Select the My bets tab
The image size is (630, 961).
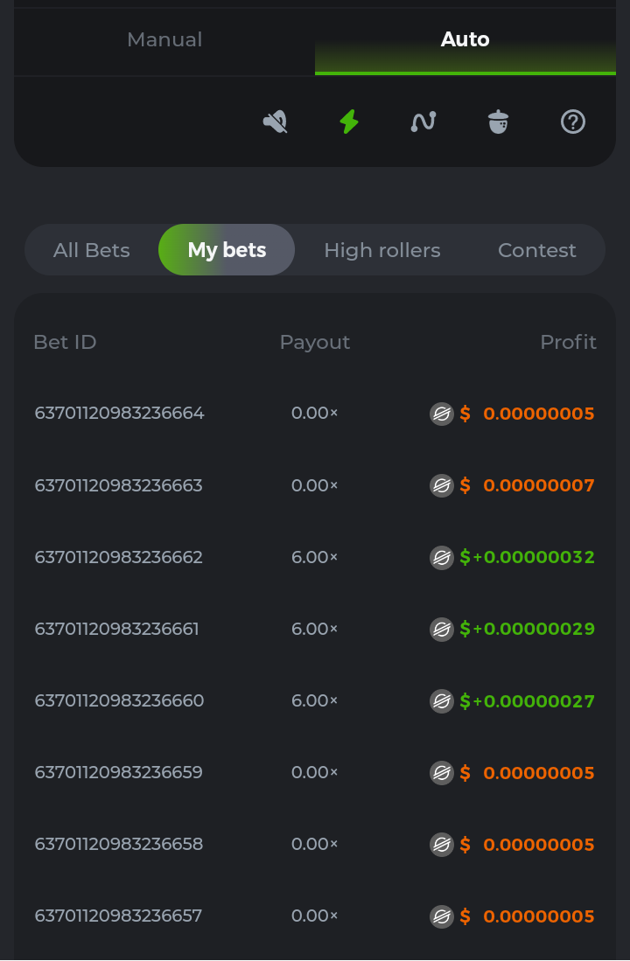pyautogui.click(x=227, y=250)
